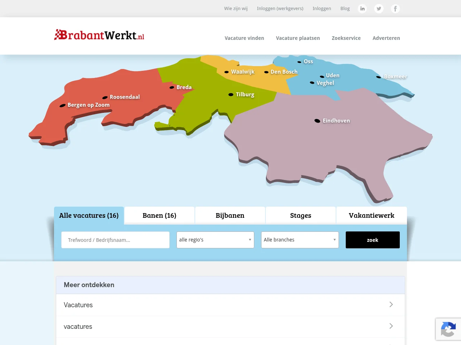The width and height of the screenshot is (461, 345).
Task: Select the Alle vacatures (16) tab
Action: [89, 216]
